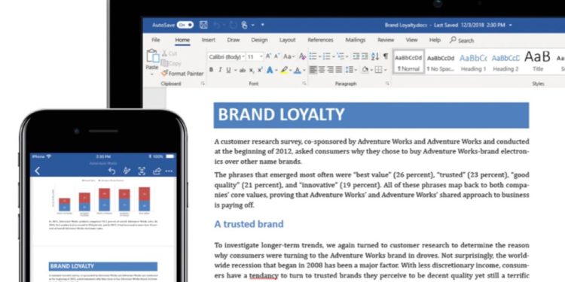Click the Search box in ribbon

462,41
